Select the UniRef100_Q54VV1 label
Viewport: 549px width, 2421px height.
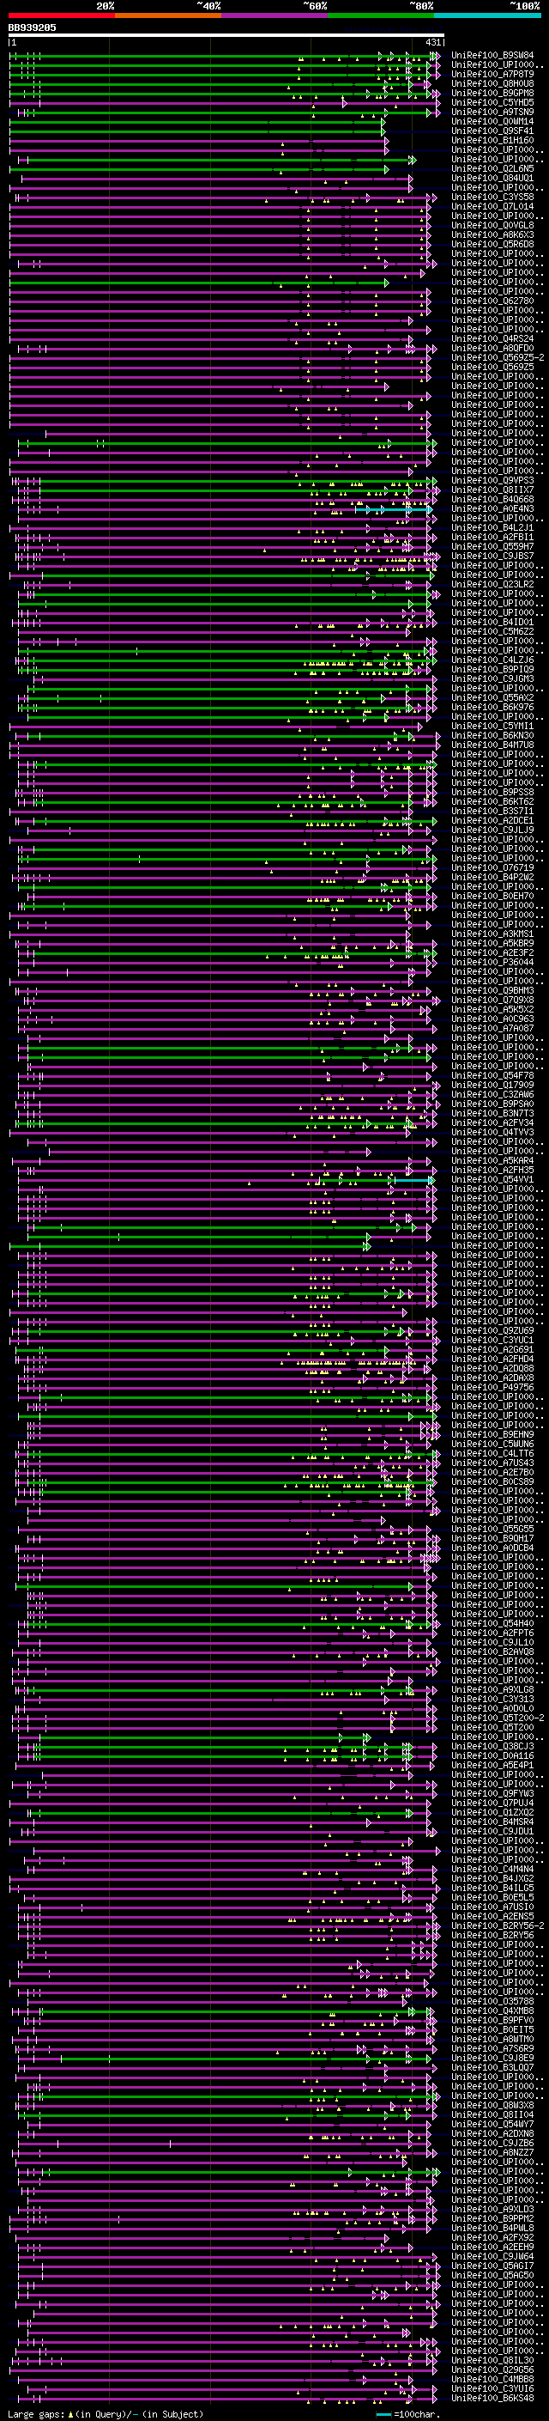tap(492, 1179)
